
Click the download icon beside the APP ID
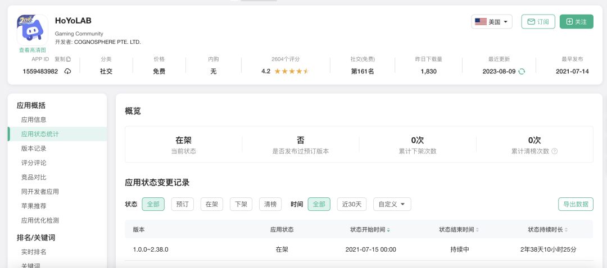(x=68, y=71)
